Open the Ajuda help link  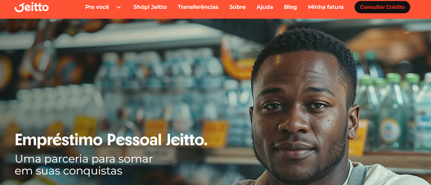(x=265, y=7)
